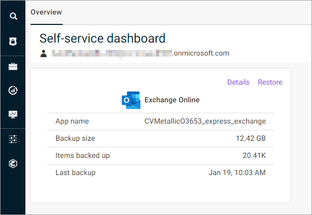Open the sliders settings sidebar icon

[x=13, y=139]
